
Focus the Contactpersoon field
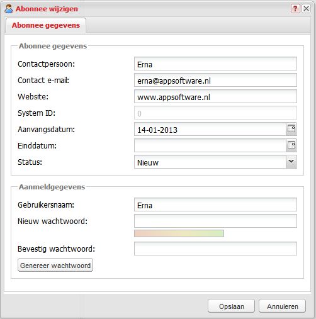coord(215,64)
